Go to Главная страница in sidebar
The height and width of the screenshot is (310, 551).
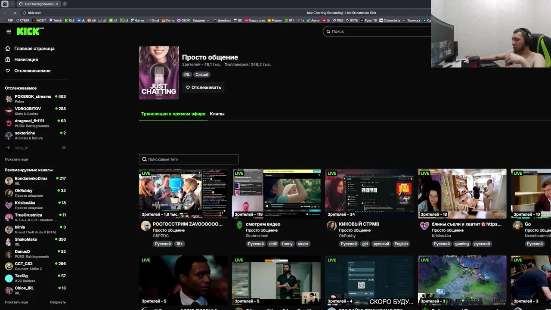34,49
